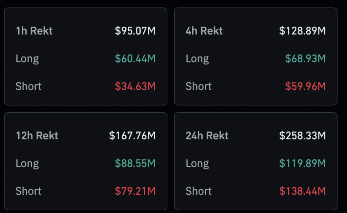Click the Short label in 24h Rekt card

point(199,191)
